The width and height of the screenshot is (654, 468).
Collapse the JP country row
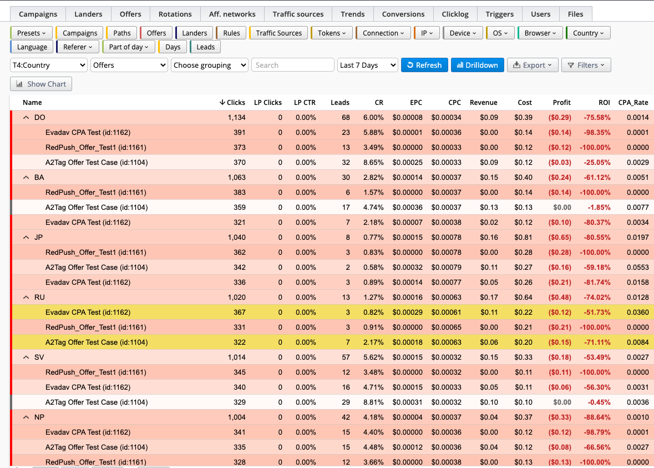[26, 237]
